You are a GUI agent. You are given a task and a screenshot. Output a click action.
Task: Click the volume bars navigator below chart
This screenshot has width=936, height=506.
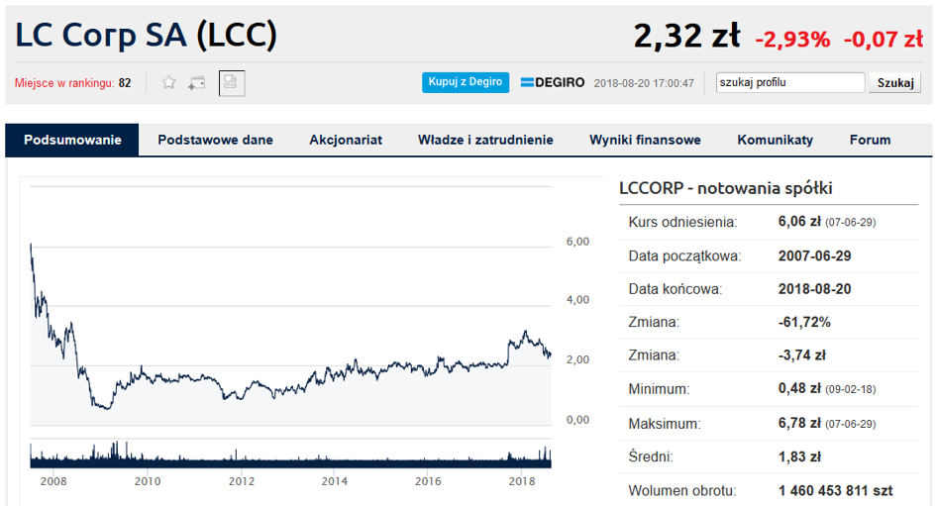[291, 455]
